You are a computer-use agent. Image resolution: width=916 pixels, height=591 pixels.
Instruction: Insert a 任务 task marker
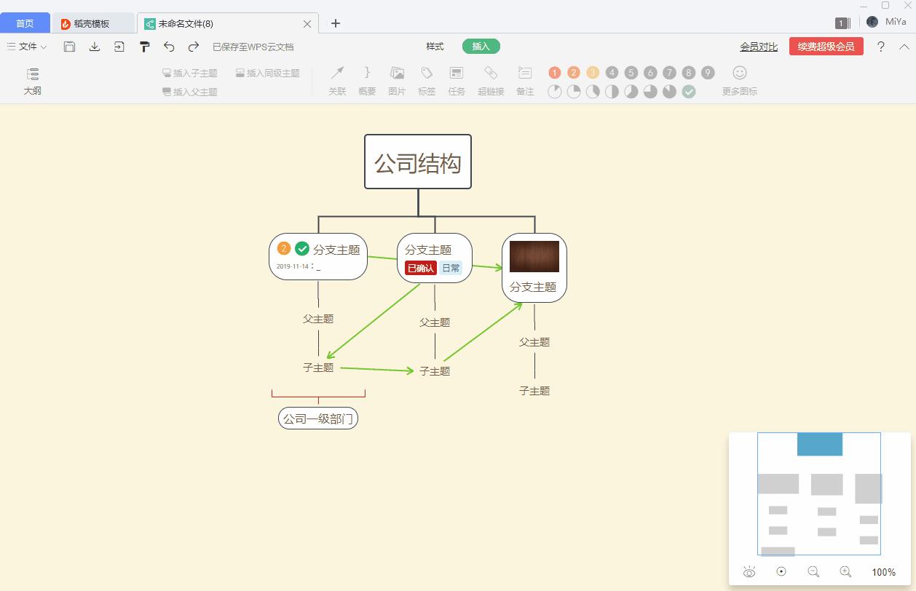(x=457, y=80)
